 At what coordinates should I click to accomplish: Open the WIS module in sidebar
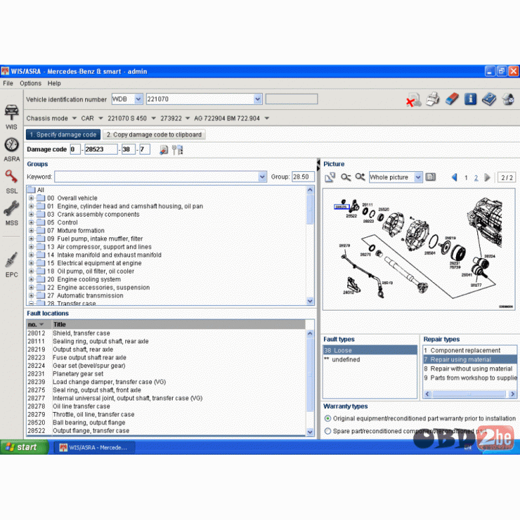pyautogui.click(x=11, y=117)
